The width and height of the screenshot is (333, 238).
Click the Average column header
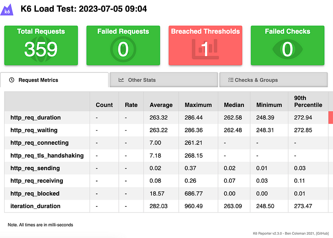click(x=161, y=105)
